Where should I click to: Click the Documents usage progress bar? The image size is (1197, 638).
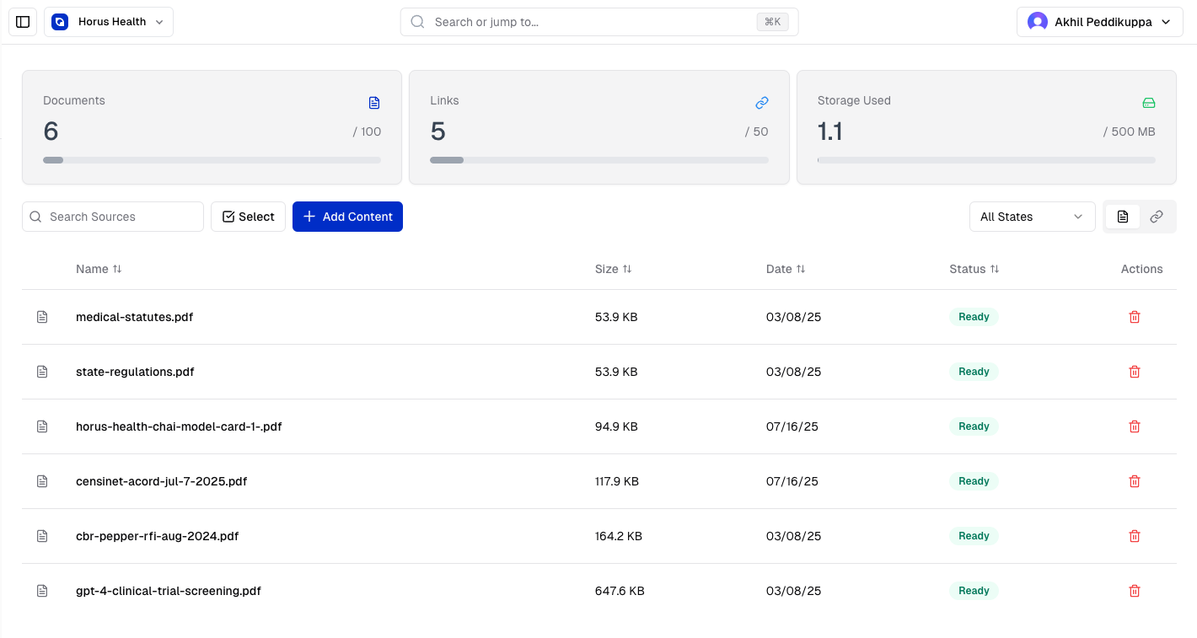click(x=212, y=160)
